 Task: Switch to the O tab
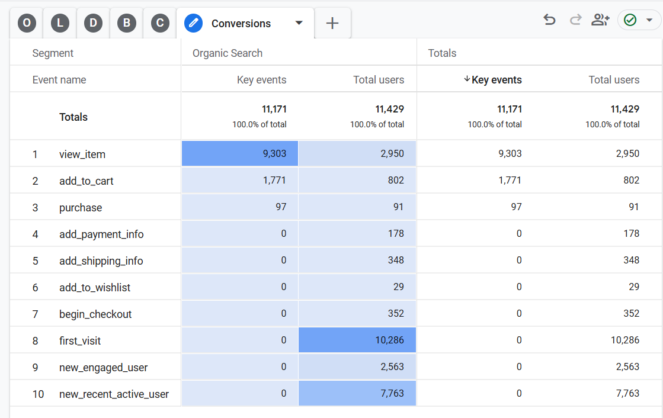[x=27, y=23]
